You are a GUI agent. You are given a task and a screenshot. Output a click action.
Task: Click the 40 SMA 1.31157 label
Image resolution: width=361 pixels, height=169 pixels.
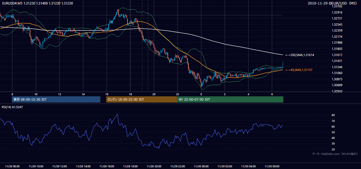coord(299,70)
